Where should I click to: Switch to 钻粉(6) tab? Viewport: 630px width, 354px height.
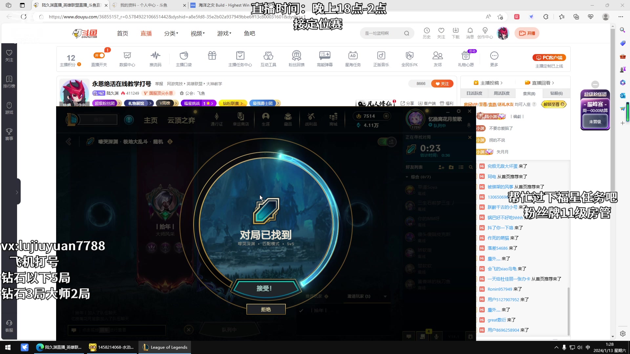click(556, 93)
